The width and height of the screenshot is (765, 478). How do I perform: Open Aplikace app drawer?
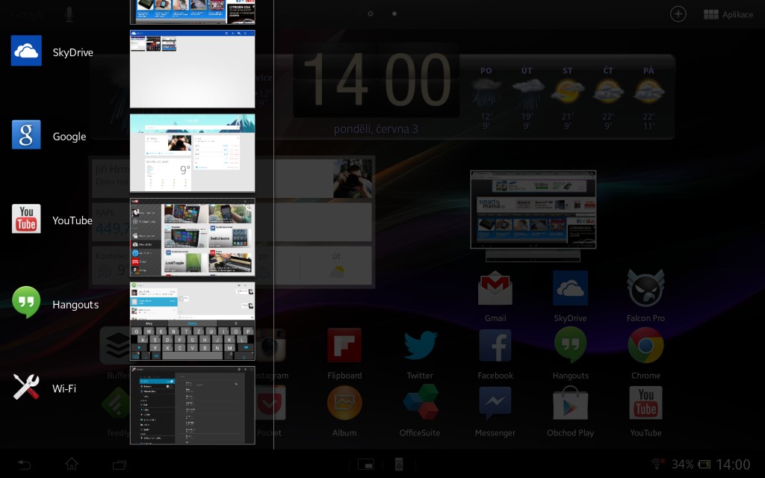click(x=728, y=15)
